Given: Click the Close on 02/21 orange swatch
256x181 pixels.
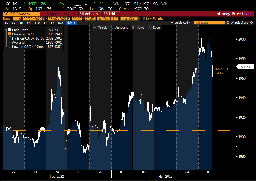Looking at the screenshot, I should pyautogui.click(x=10, y=34).
